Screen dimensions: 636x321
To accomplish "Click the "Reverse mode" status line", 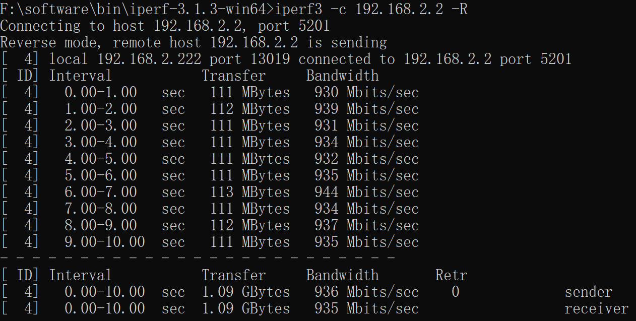I will click(194, 42).
